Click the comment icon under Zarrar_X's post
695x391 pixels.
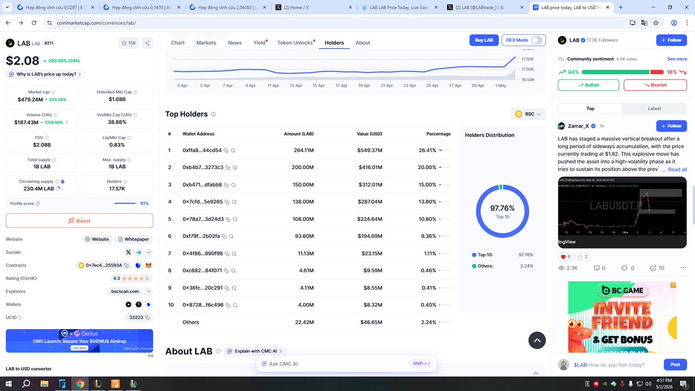597,268
